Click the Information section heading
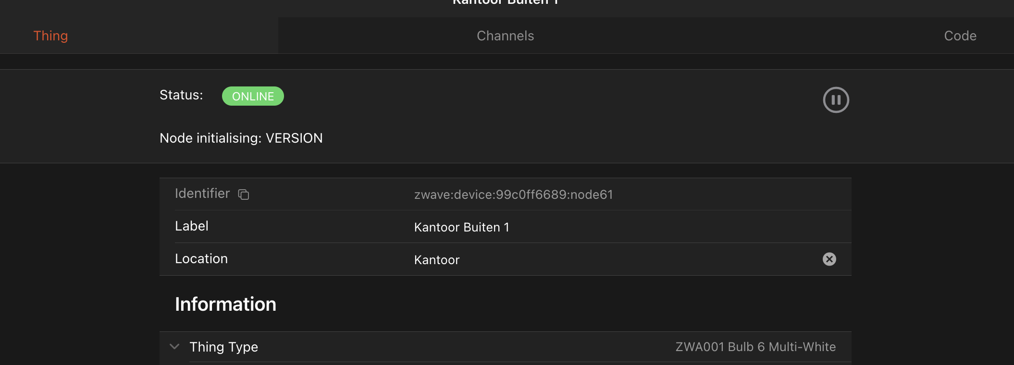The height and width of the screenshot is (365, 1014). tap(225, 304)
